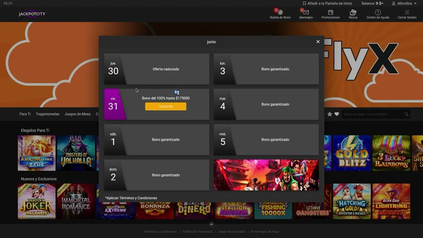The image size is (423, 238).
Task: Select the Para Ti tab
Action: click(x=25, y=114)
